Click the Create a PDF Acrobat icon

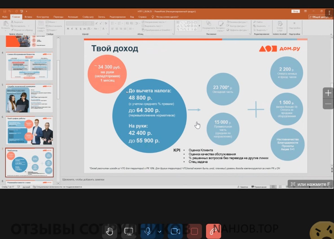pyautogui.click(x=280, y=24)
